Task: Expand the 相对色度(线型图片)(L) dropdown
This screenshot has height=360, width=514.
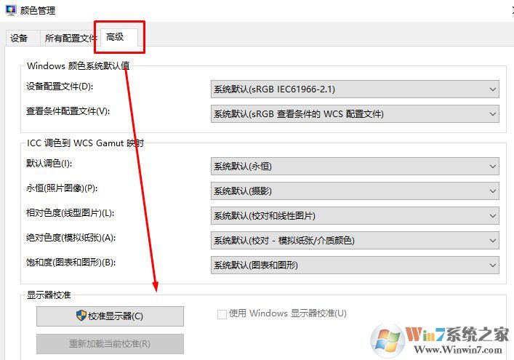Action: click(354, 216)
